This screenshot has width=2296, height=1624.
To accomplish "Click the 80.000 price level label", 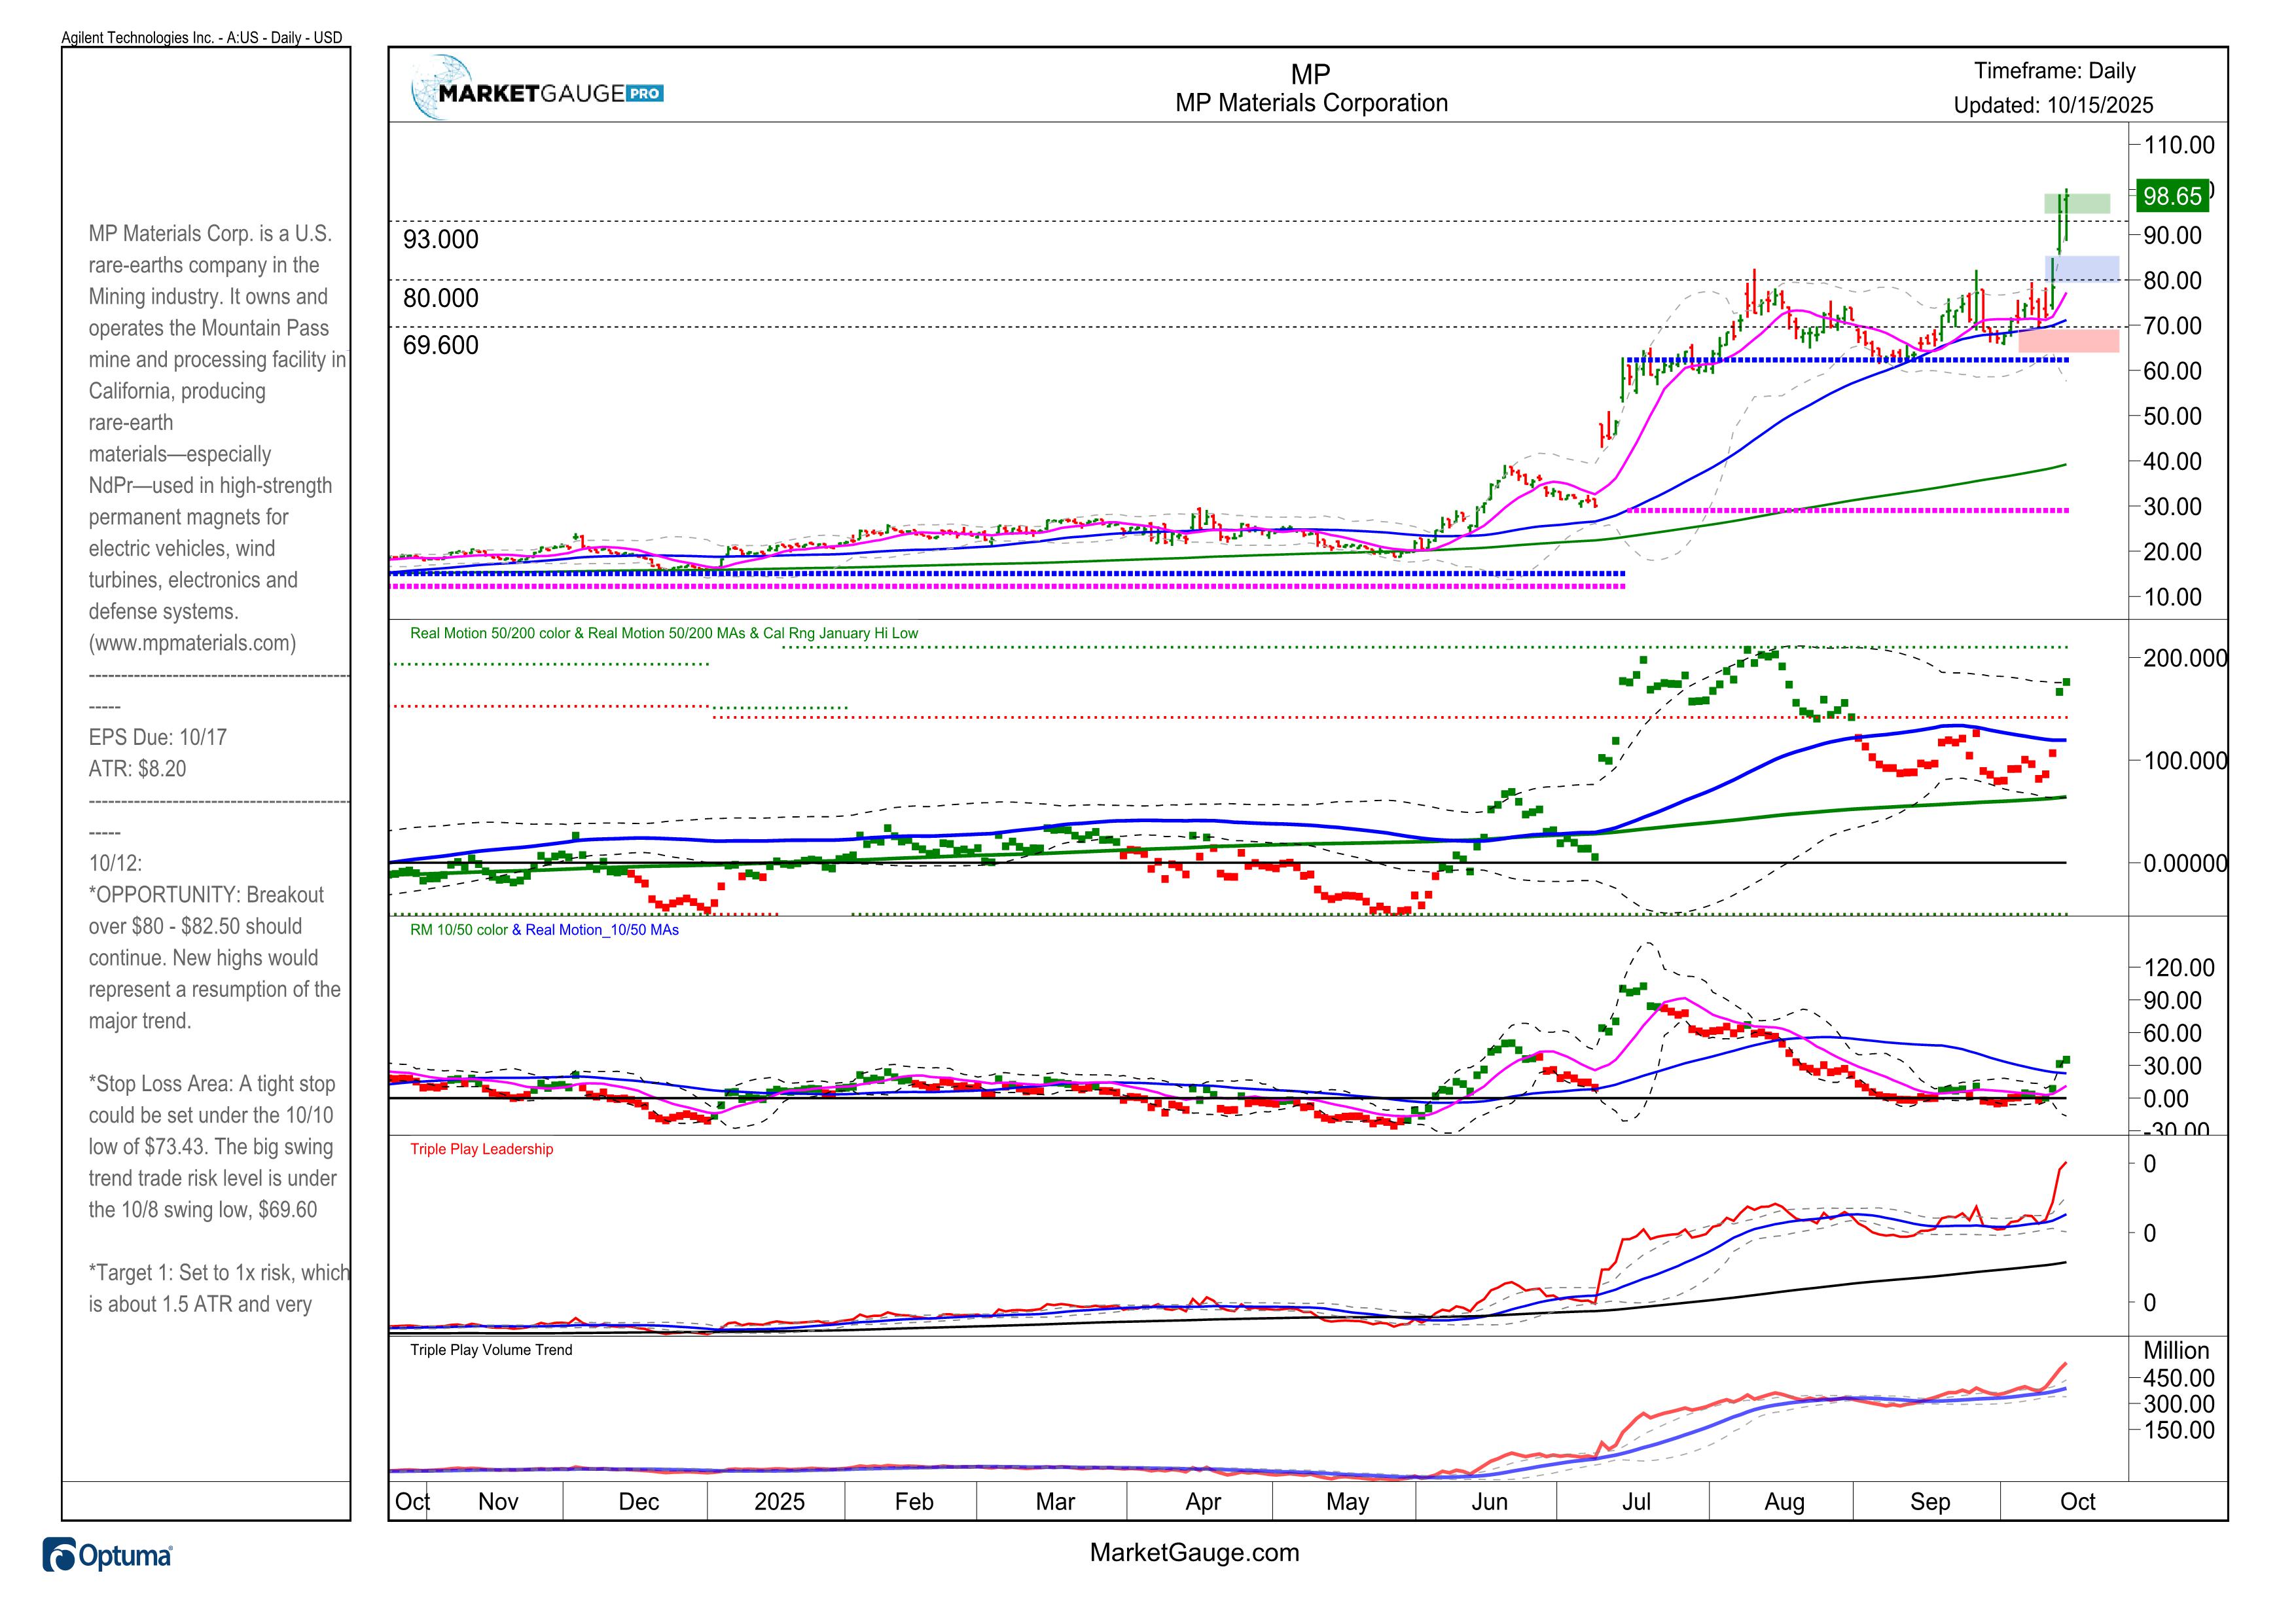I will tap(440, 298).
